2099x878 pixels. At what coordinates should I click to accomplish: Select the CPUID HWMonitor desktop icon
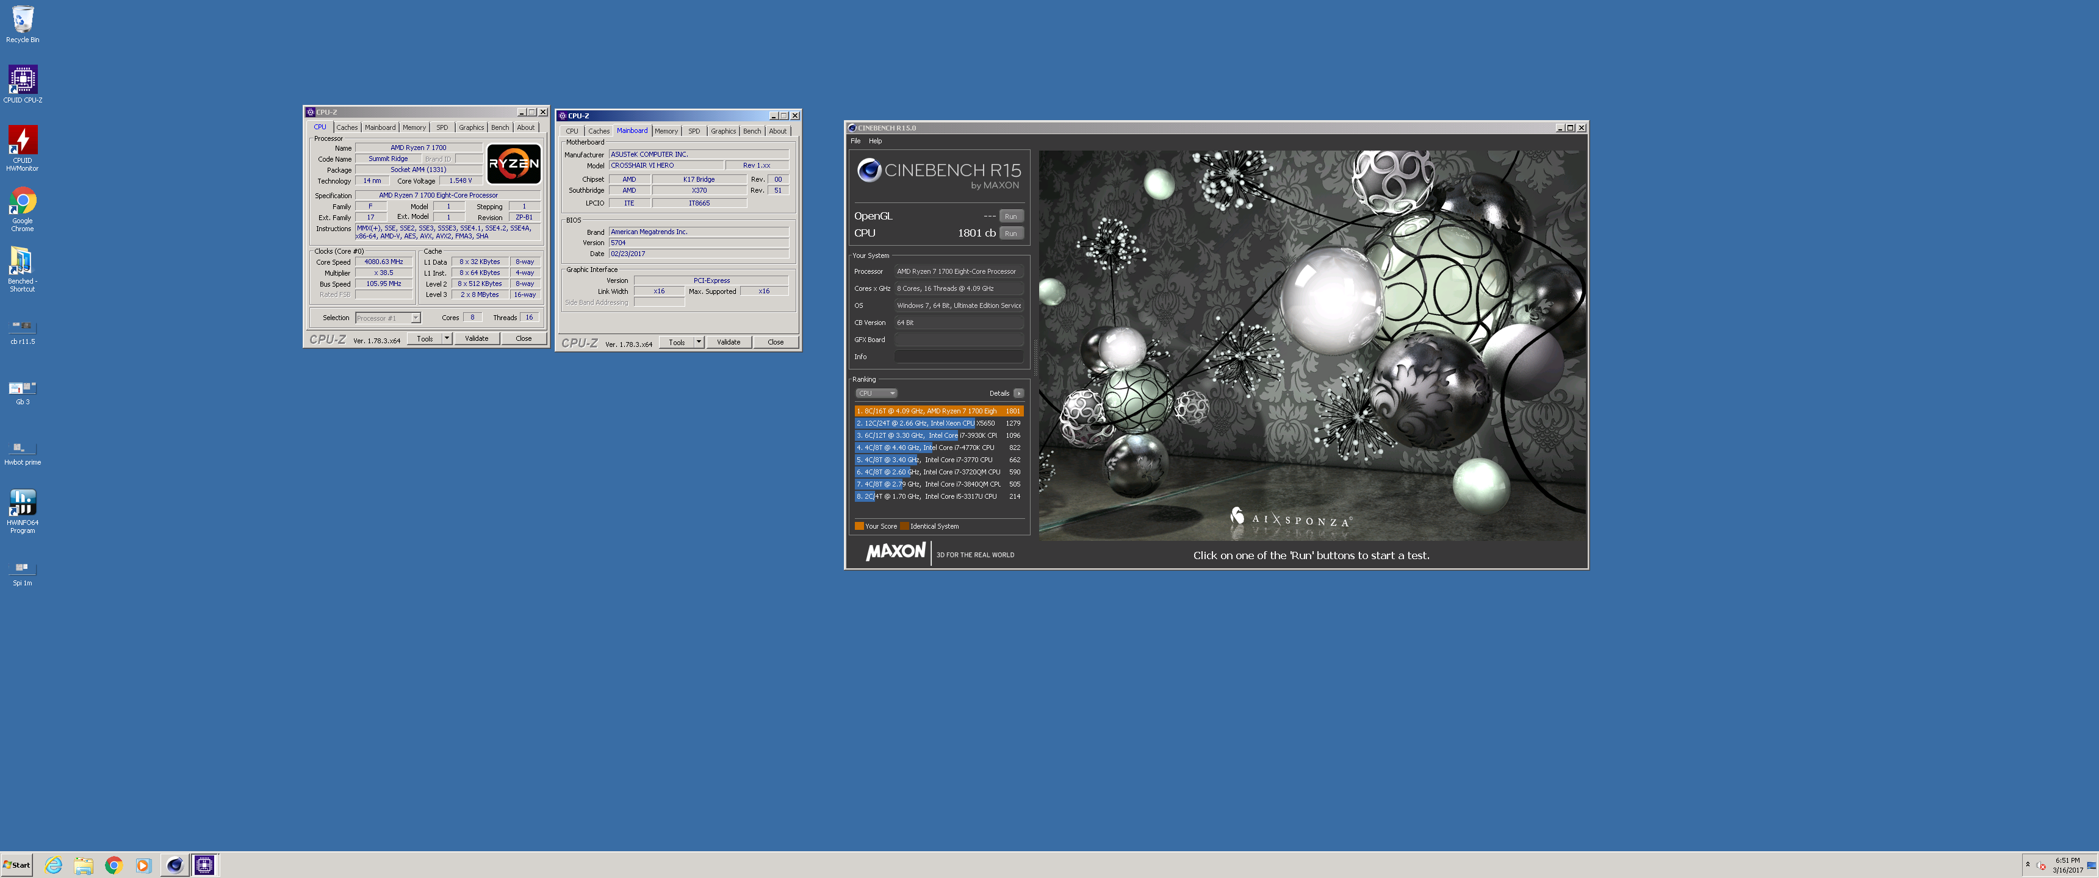pyautogui.click(x=23, y=148)
